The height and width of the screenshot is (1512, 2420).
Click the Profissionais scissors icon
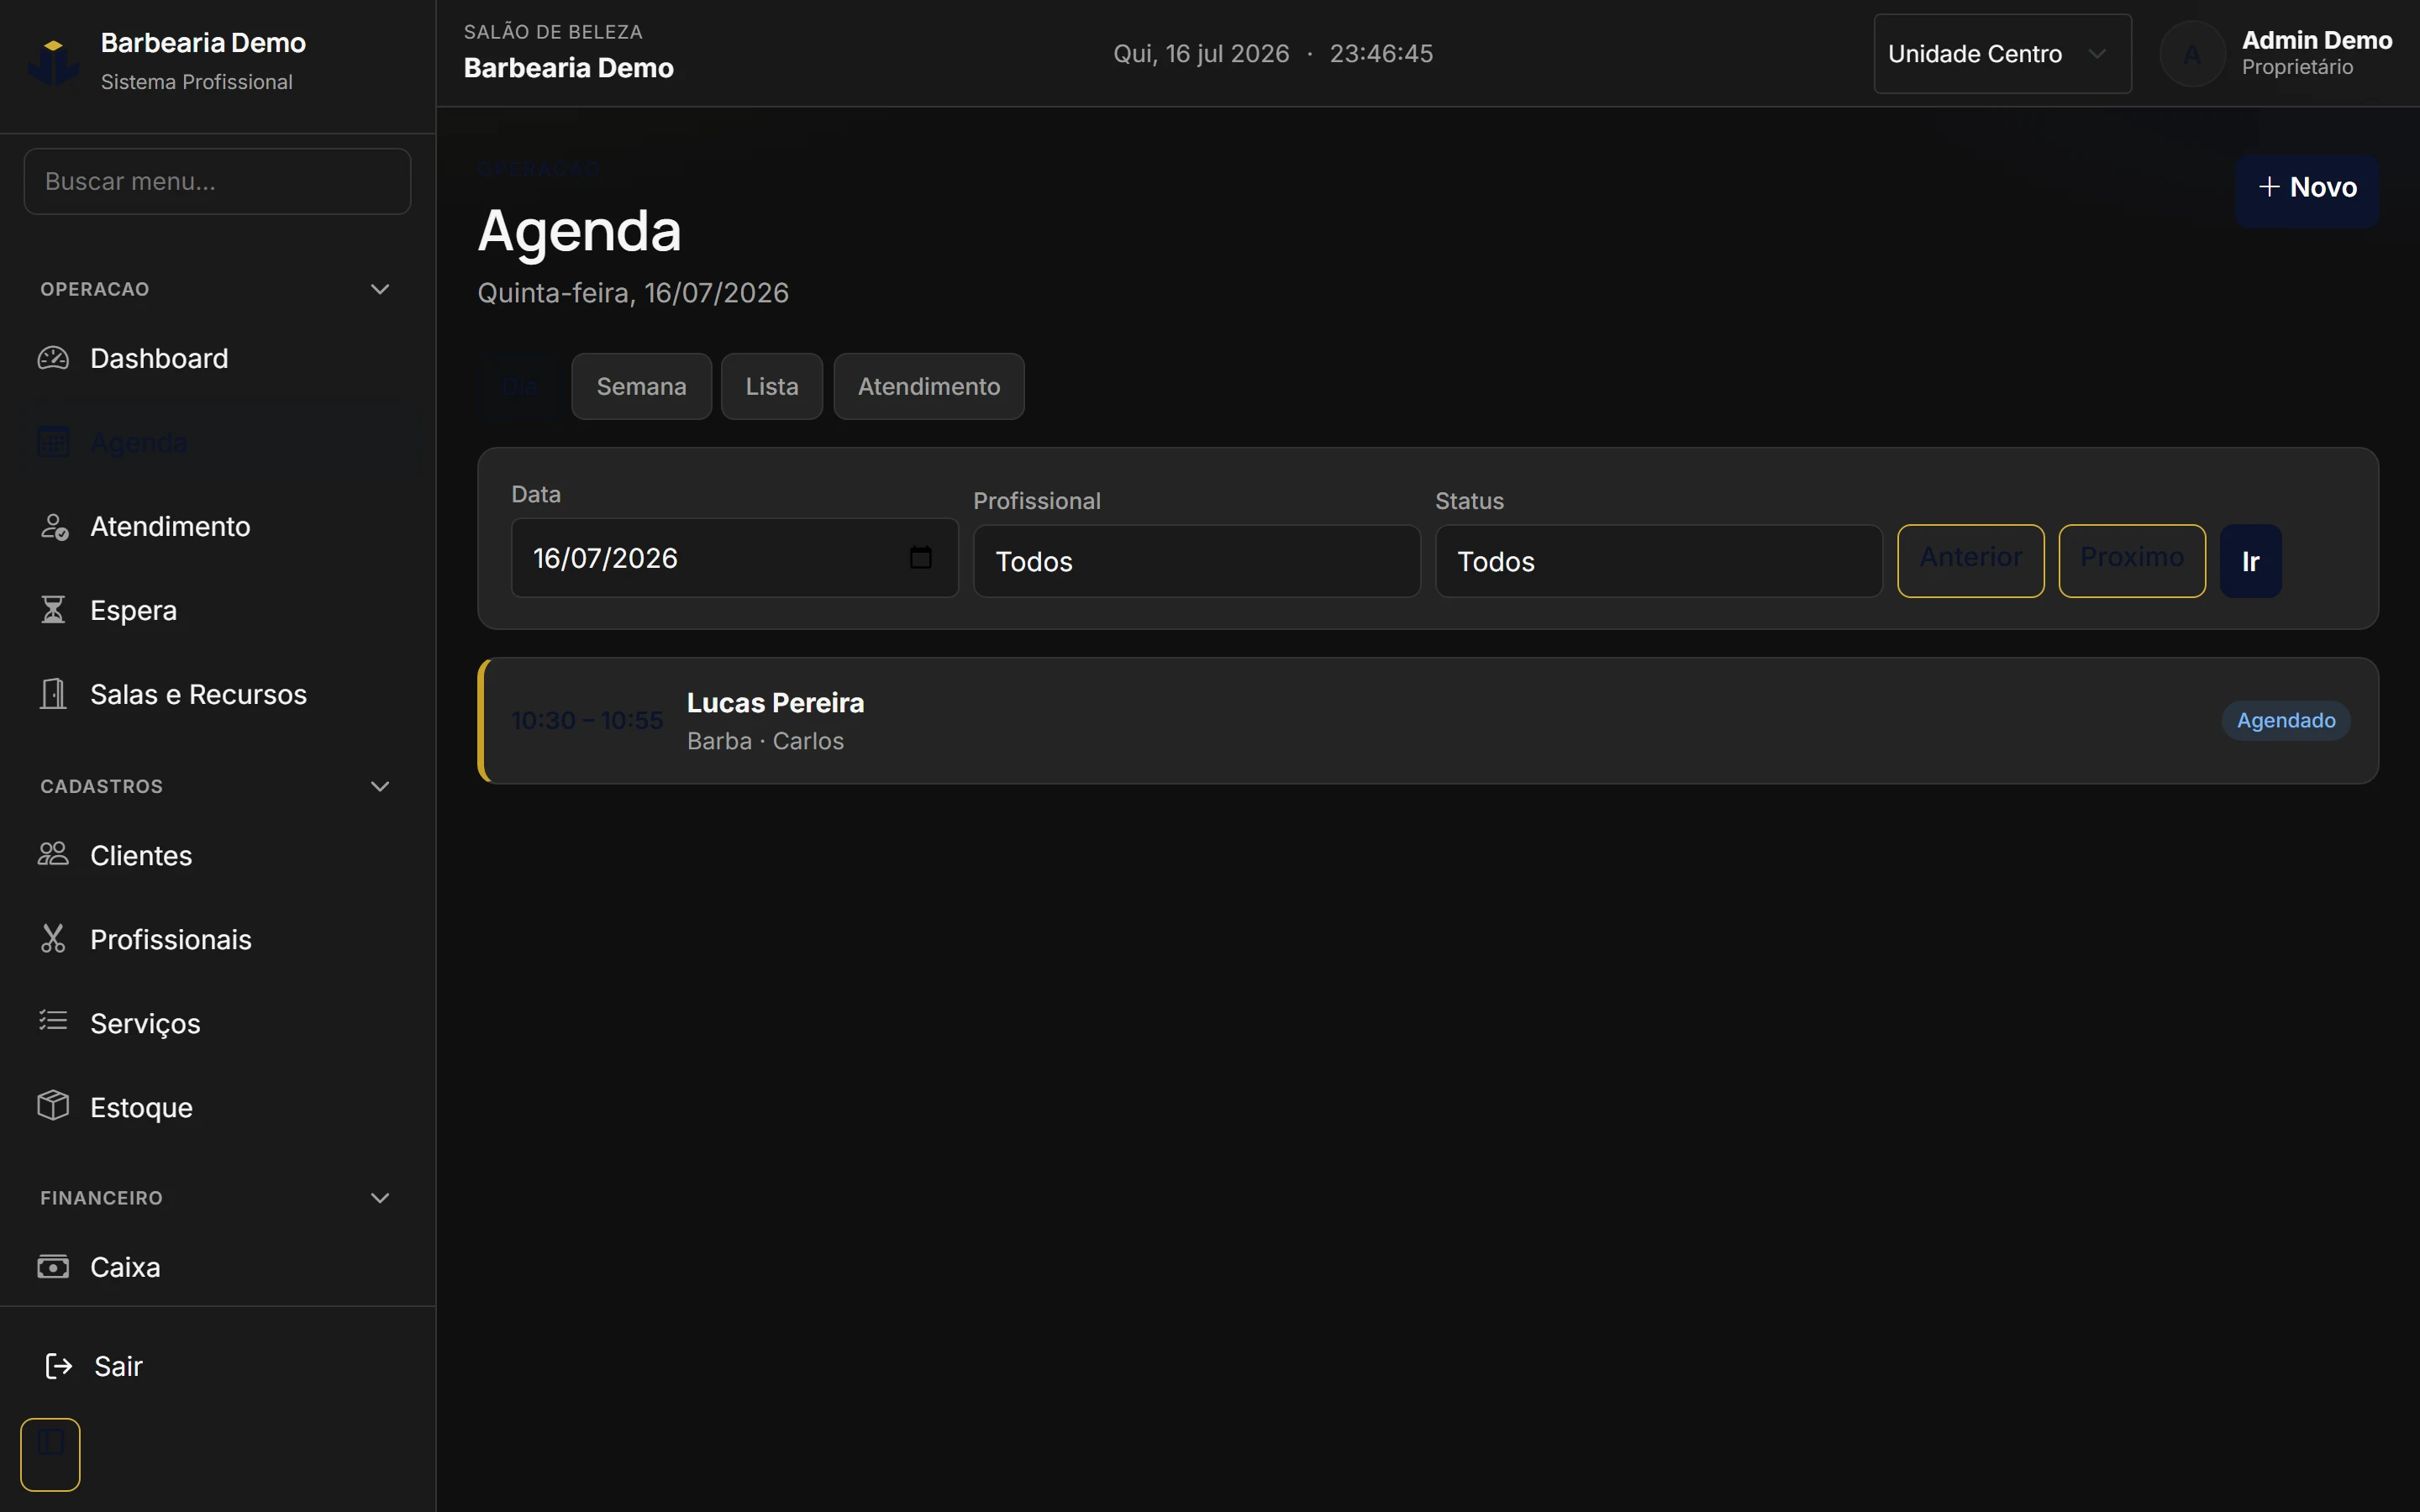tap(53, 938)
